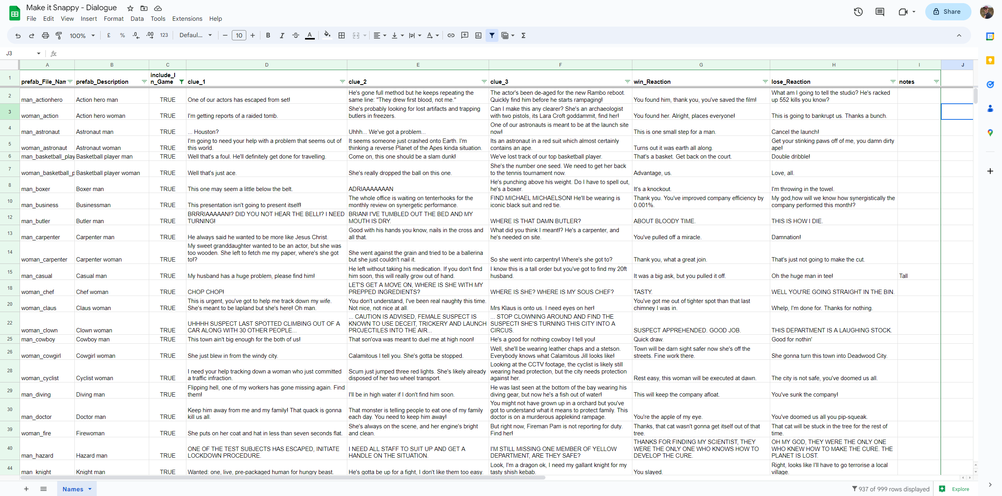The height and width of the screenshot is (496, 1002).
Task: Open the Extensions menu
Action: point(187,19)
